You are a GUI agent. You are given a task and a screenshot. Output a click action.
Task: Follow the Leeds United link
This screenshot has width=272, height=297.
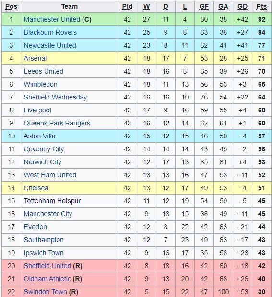point(44,71)
